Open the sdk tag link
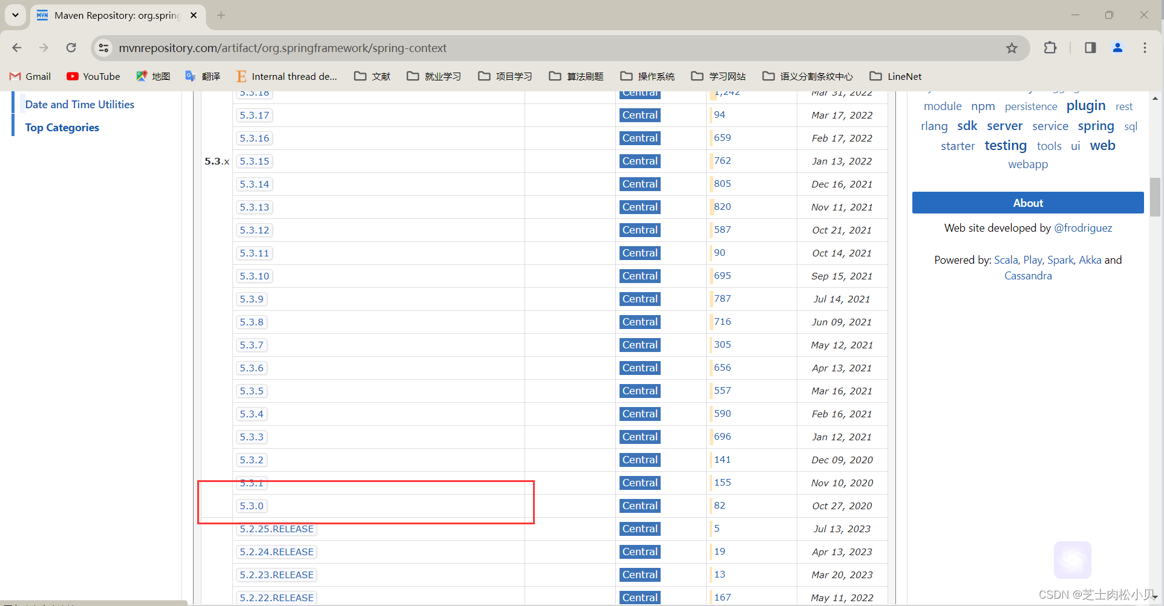Image resolution: width=1164 pixels, height=606 pixels. [967, 126]
